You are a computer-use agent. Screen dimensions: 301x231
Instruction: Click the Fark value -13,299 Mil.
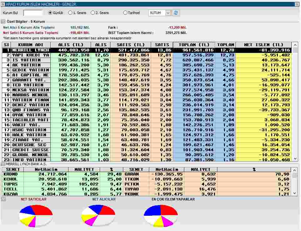tap(177, 27)
